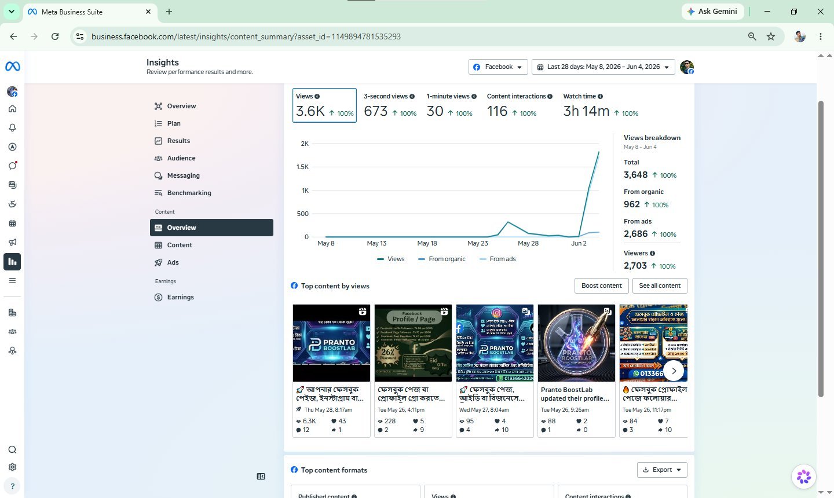Collapse the side navigation panel icon
The width and height of the screenshot is (834, 498).
[261, 477]
